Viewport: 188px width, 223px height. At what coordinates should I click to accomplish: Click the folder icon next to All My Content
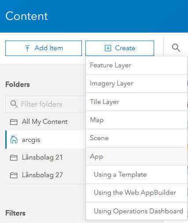coord(14,122)
